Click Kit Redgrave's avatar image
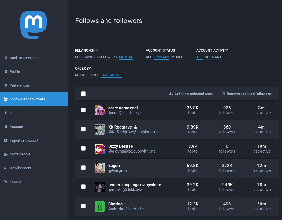 pyautogui.click(x=100, y=129)
